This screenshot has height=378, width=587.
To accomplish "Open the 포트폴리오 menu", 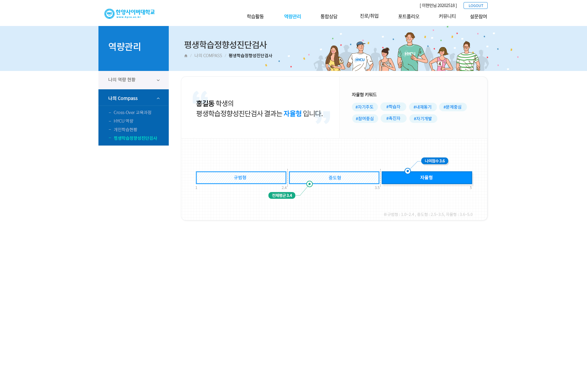I will click(x=409, y=17).
